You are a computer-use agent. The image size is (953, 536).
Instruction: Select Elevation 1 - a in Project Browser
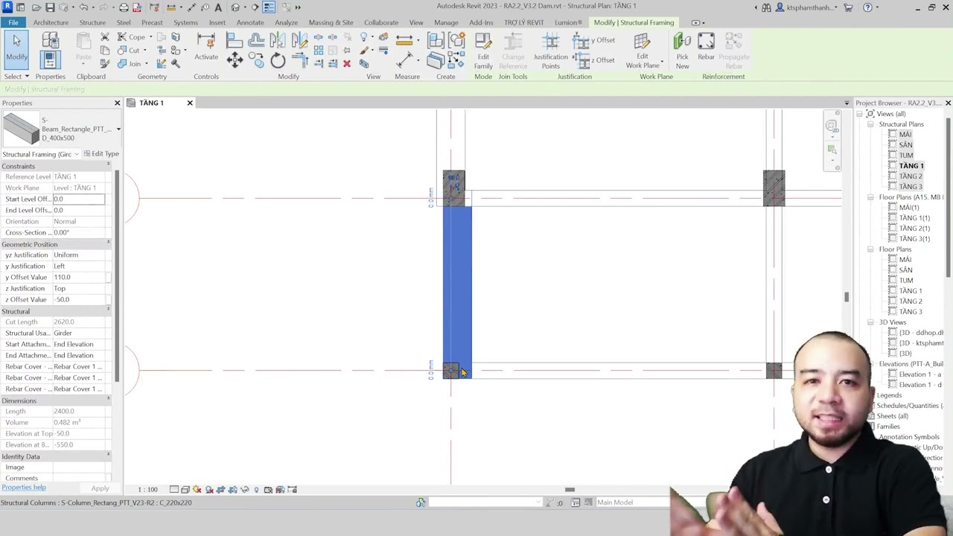tap(919, 374)
